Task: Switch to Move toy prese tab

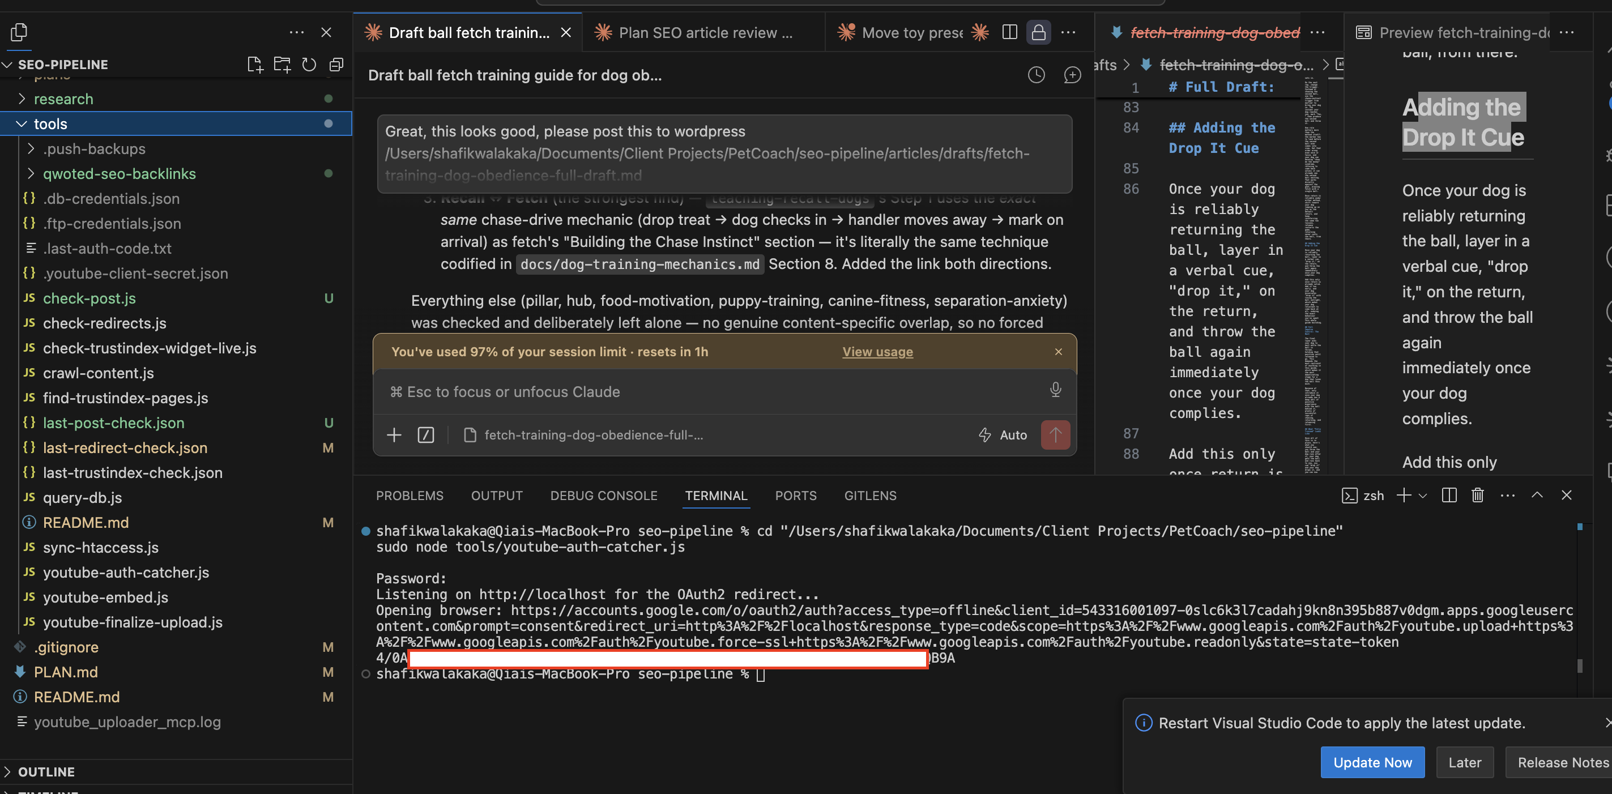Action: (x=902, y=32)
